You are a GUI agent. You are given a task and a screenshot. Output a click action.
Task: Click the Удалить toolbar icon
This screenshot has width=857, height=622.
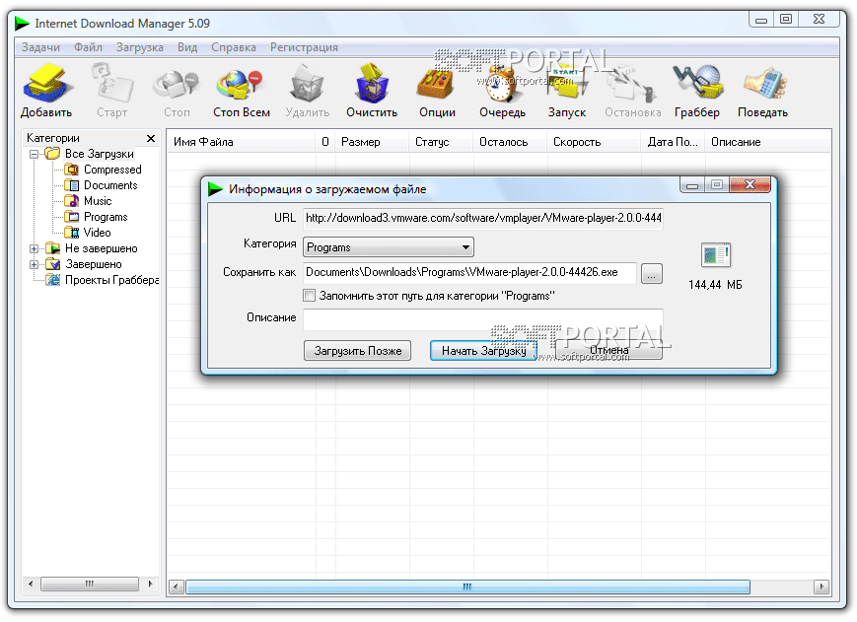[x=307, y=83]
